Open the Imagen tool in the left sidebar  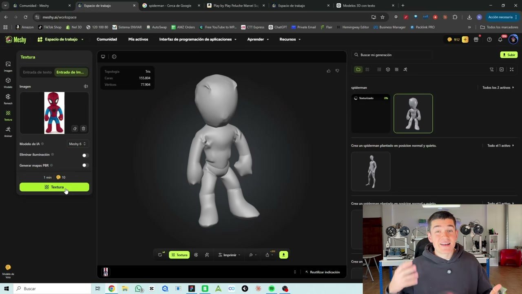pyautogui.click(x=8, y=66)
